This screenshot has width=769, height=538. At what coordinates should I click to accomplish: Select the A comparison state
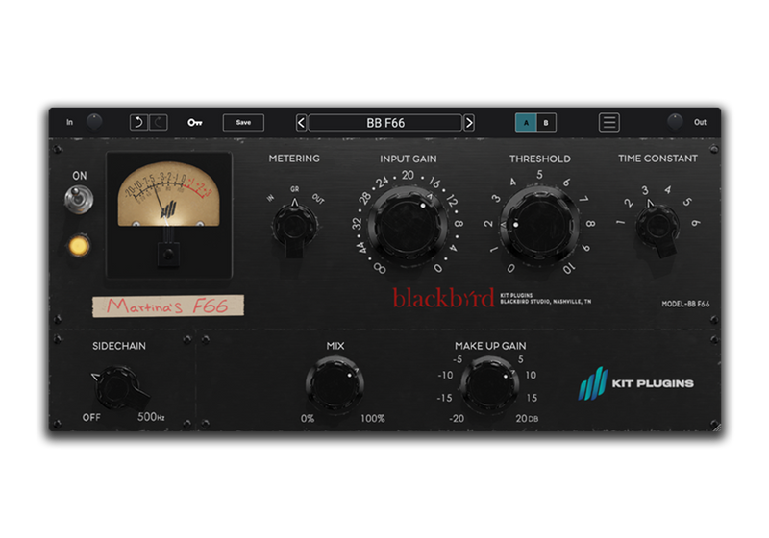coord(526,123)
